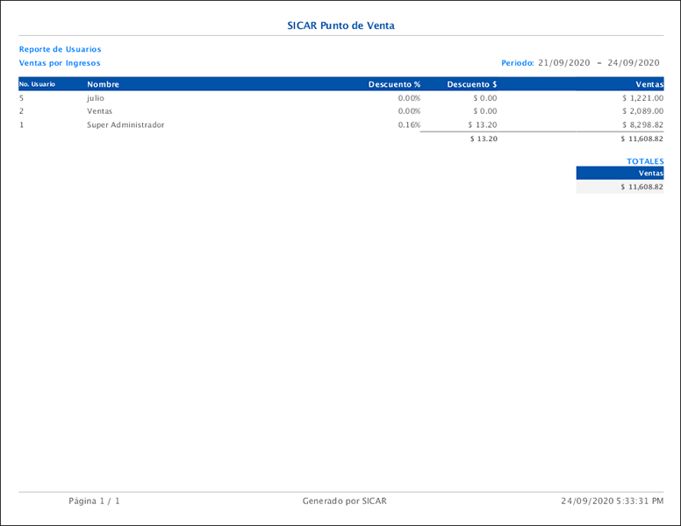Select the report timestamp in the footer
Viewport: 681px width, 526px height.
[x=612, y=501]
